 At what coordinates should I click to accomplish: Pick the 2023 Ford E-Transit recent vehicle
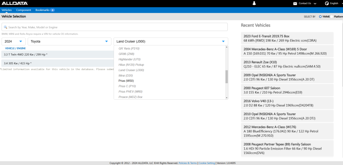pos(287,38)
